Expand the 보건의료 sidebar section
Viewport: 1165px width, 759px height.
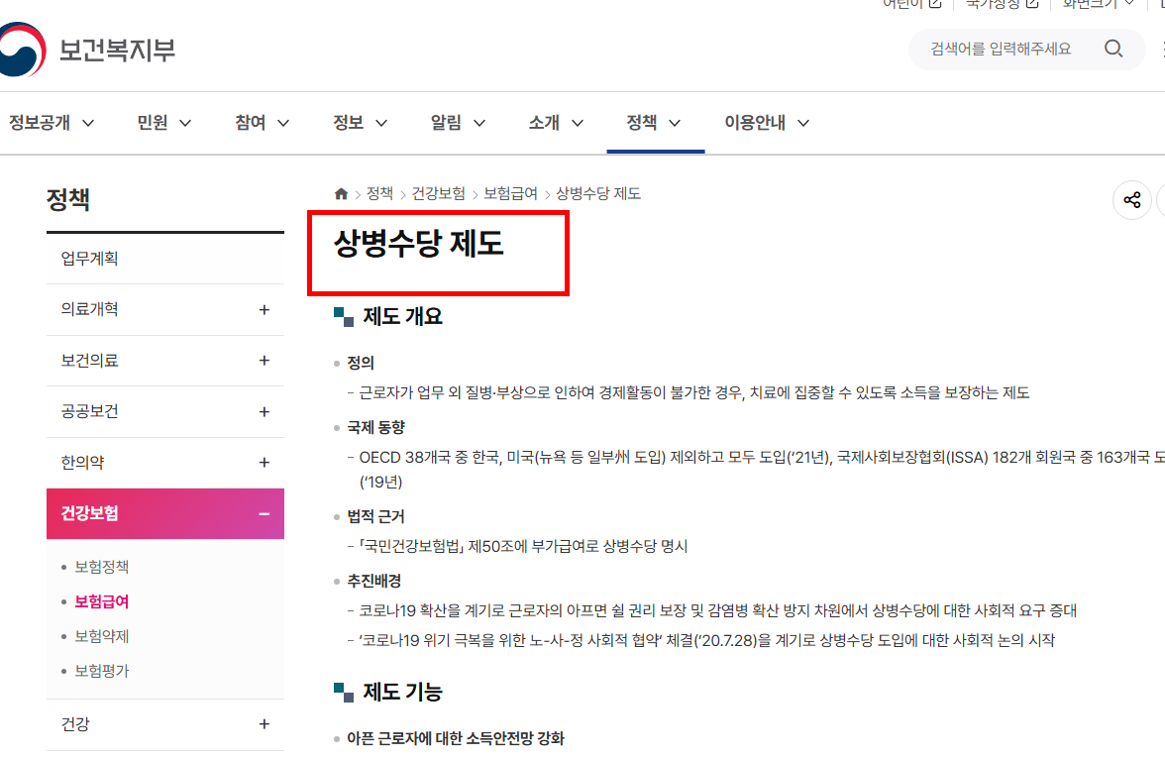264,360
